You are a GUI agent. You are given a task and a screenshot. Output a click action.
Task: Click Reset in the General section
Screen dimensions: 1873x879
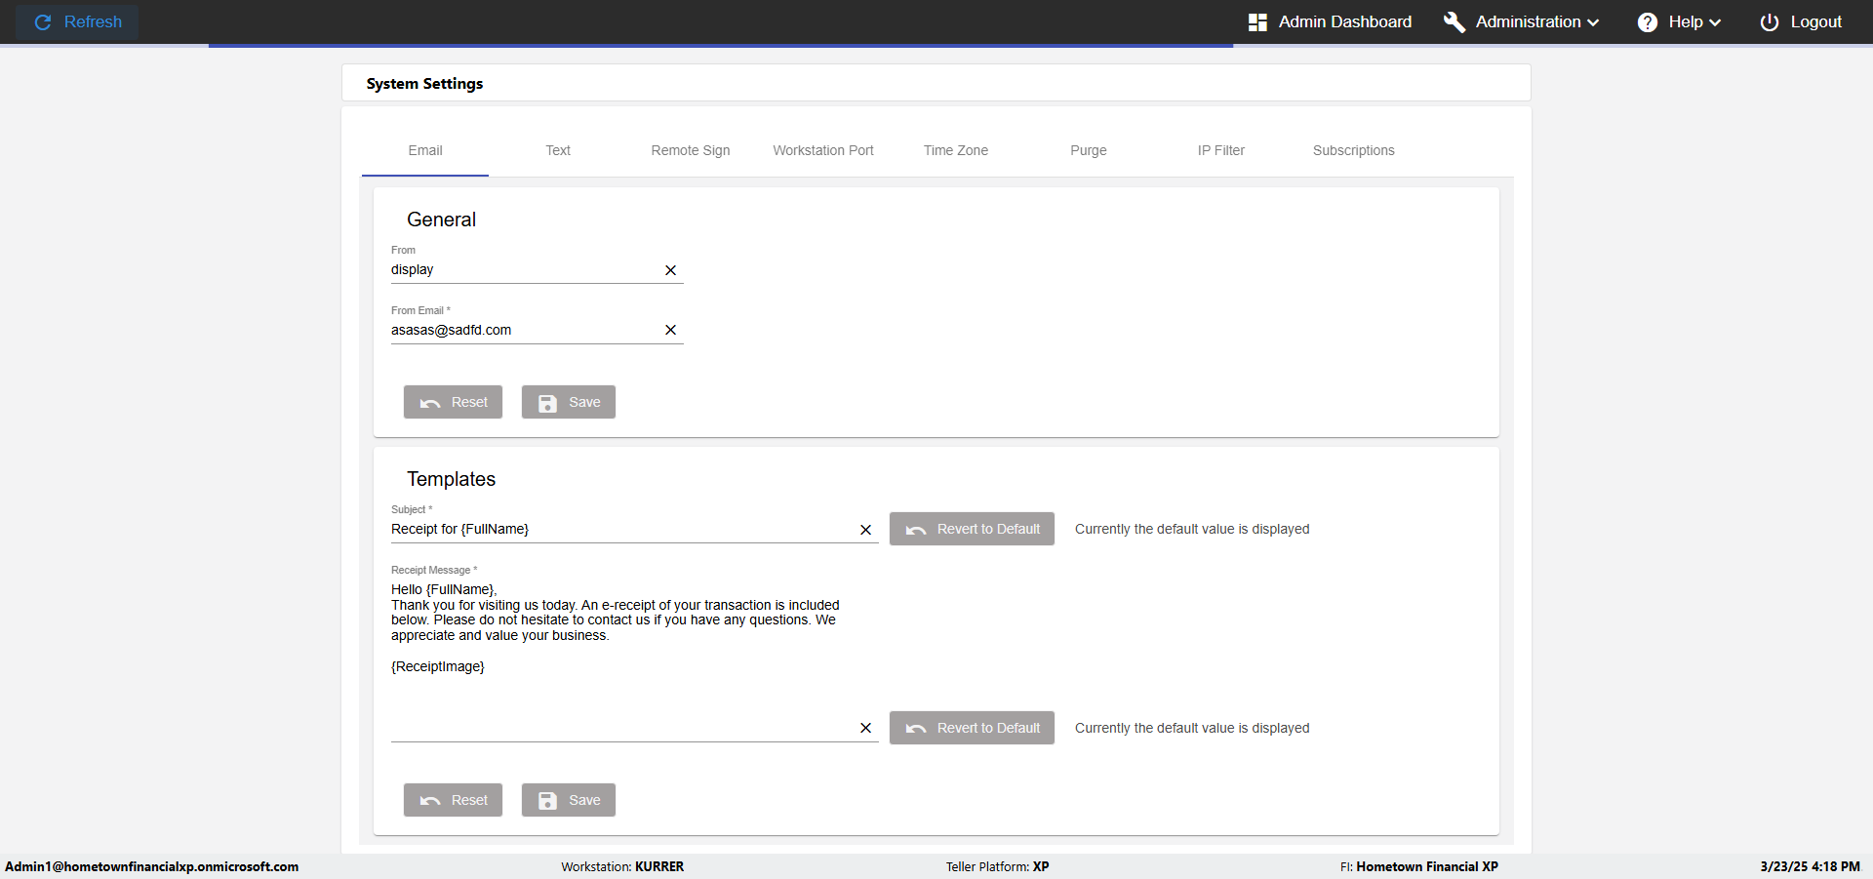[x=453, y=402]
